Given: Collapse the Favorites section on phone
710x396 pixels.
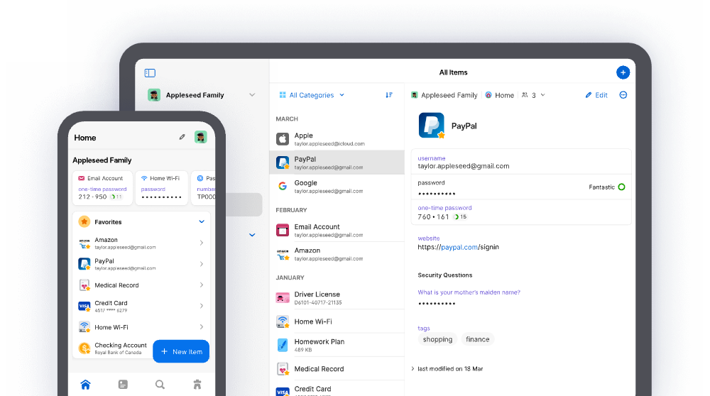Looking at the screenshot, I should pos(202,221).
